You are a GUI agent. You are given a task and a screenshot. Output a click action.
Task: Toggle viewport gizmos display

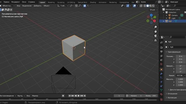click(128, 6)
